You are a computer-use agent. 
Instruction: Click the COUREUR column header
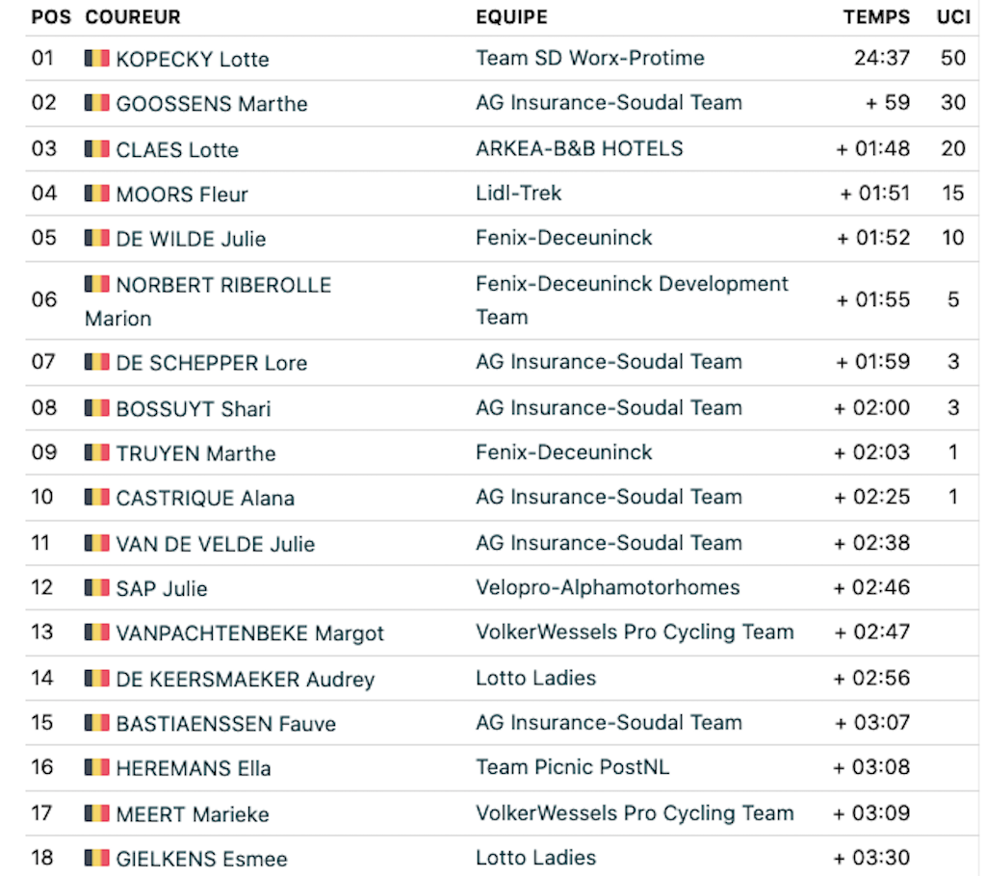(x=133, y=17)
